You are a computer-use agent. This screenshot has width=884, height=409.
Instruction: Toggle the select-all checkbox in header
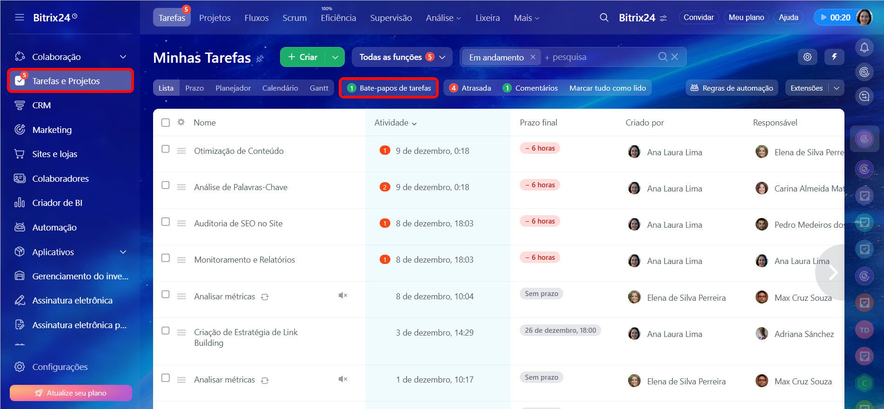click(x=166, y=123)
